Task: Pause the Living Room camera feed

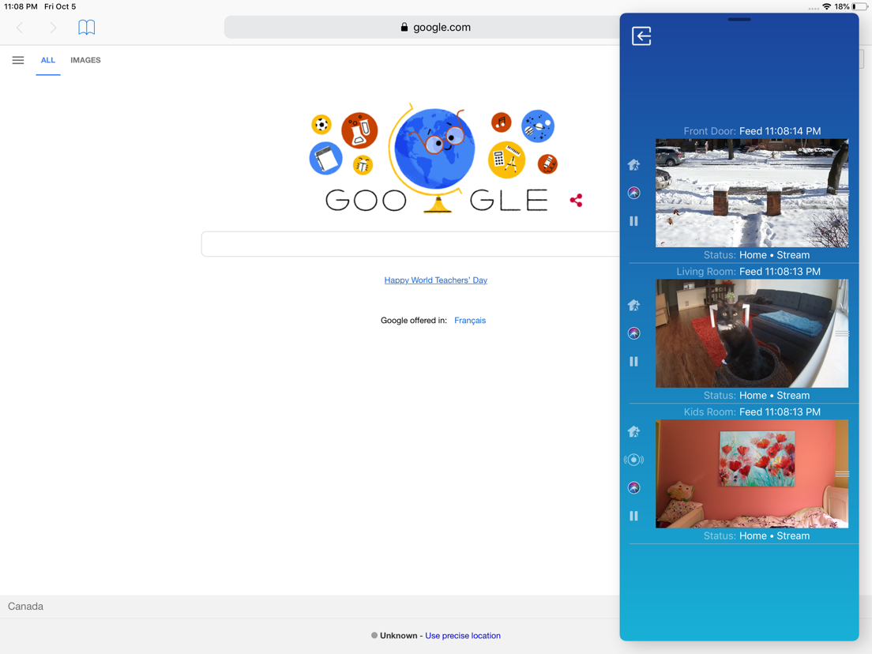Action: pyautogui.click(x=633, y=362)
